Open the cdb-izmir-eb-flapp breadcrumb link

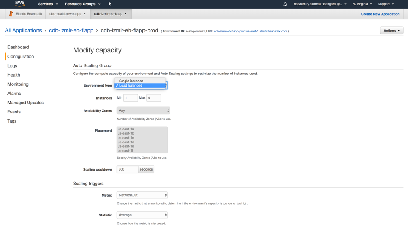pyautogui.click(x=71, y=30)
